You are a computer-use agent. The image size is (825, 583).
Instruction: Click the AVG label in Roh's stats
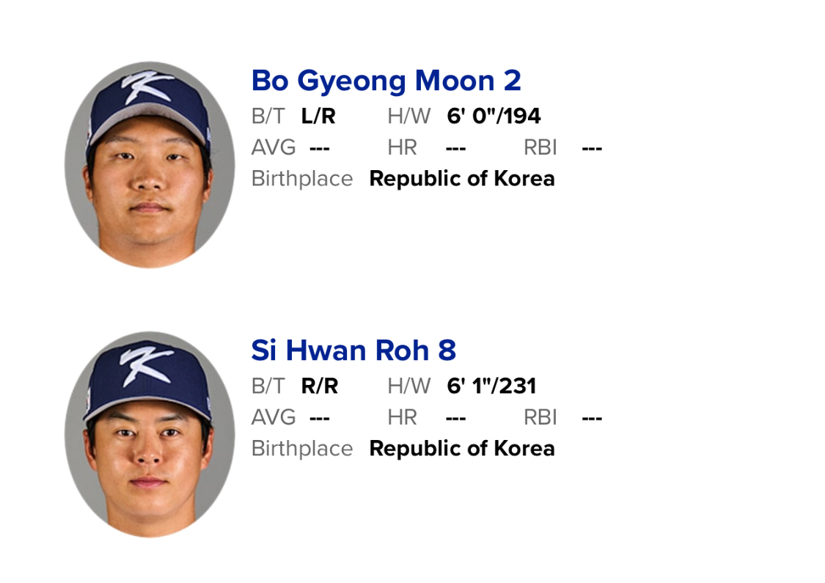274,417
